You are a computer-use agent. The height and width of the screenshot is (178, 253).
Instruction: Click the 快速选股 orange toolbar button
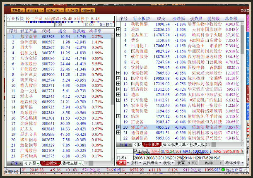pos(88,10)
